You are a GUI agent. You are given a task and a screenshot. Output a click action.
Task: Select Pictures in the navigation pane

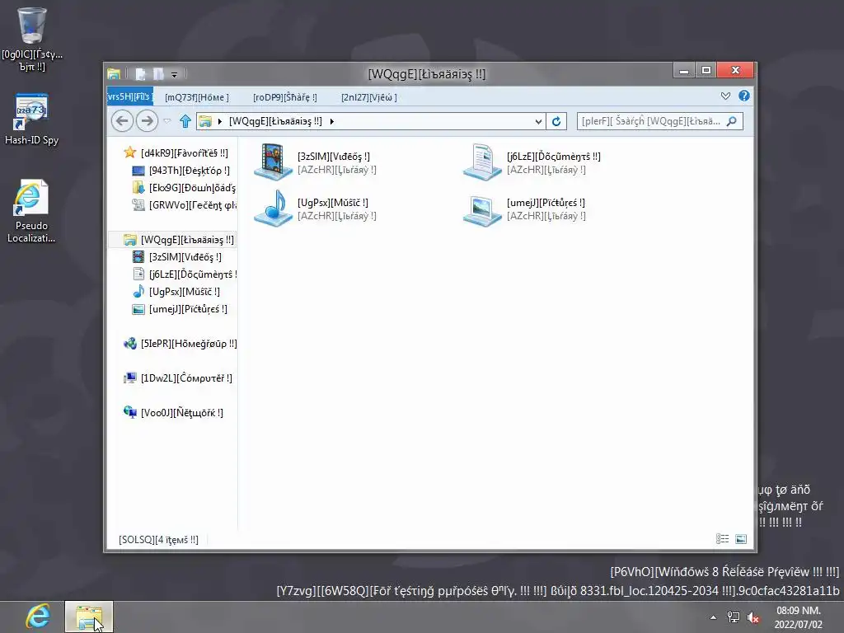pyautogui.click(x=180, y=309)
